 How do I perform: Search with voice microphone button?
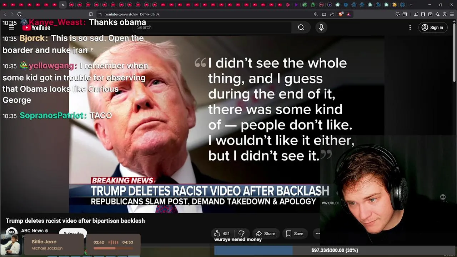coord(321,27)
